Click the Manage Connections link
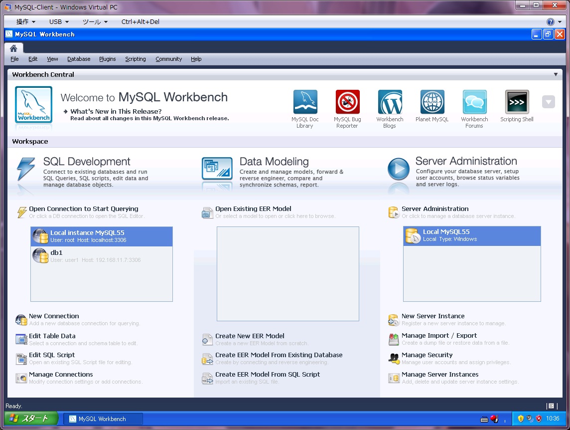Viewport: 570px width, 430px height. coord(61,374)
